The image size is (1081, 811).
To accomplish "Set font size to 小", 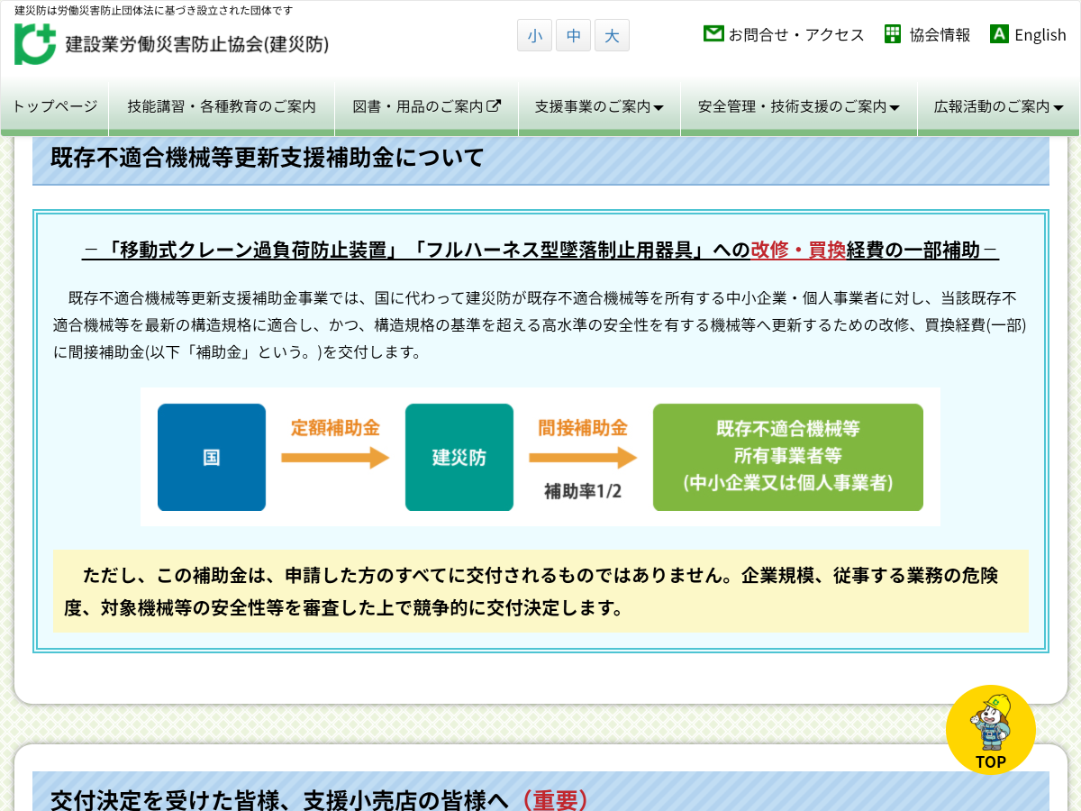I will 535,36.
